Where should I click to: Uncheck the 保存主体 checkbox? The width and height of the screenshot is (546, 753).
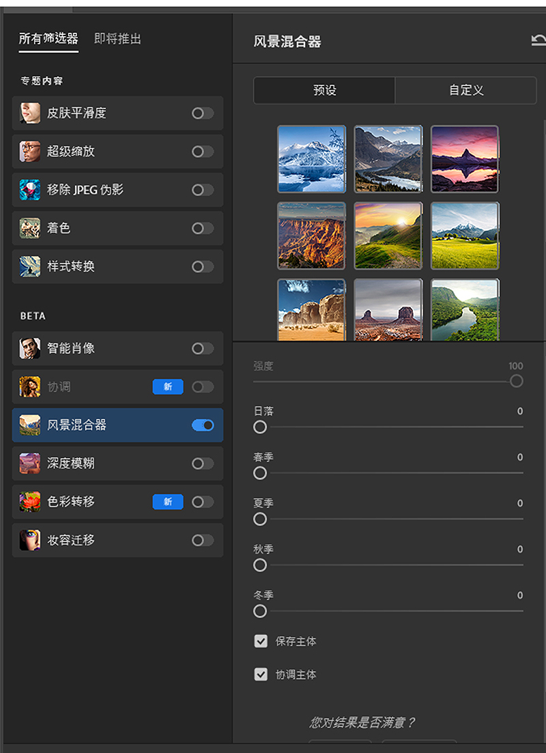pyautogui.click(x=261, y=642)
